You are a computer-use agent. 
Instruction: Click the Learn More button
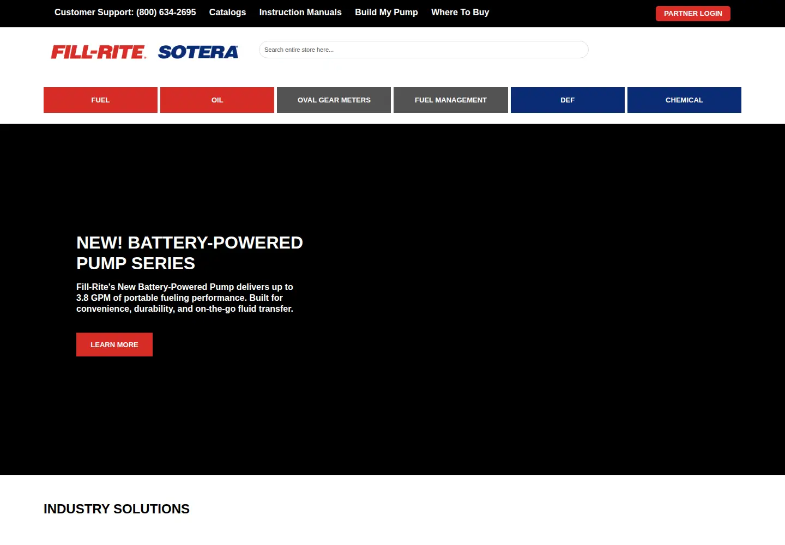click(x=114, y=344)
